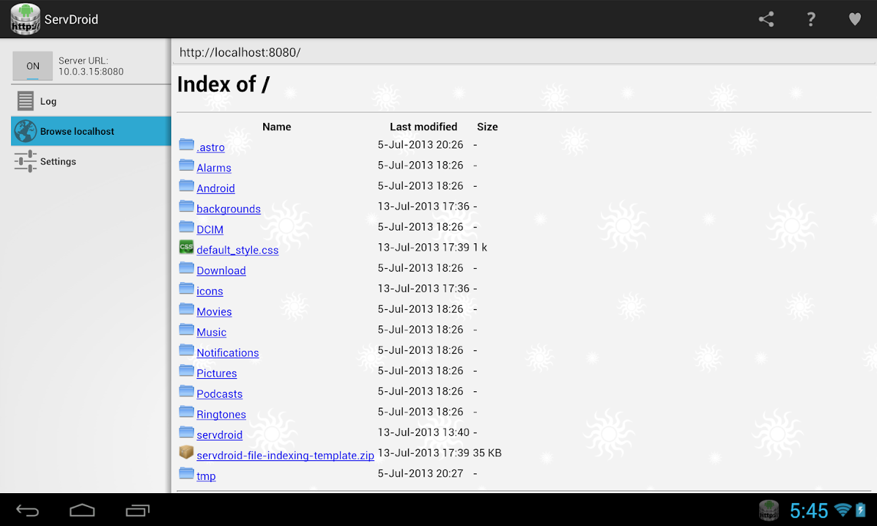Open the Ringtones folder link
877x526 pixels.
(x=221, y=414)
